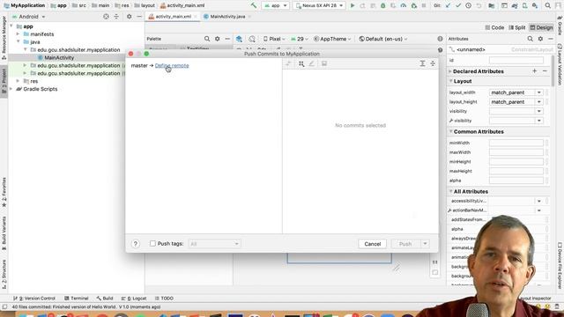
Task: Open the Pixel device dropdown
Action: [x=274, y=39]
